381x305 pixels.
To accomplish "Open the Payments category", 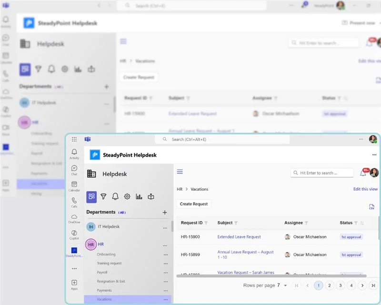I will click(x=104, y=290).
